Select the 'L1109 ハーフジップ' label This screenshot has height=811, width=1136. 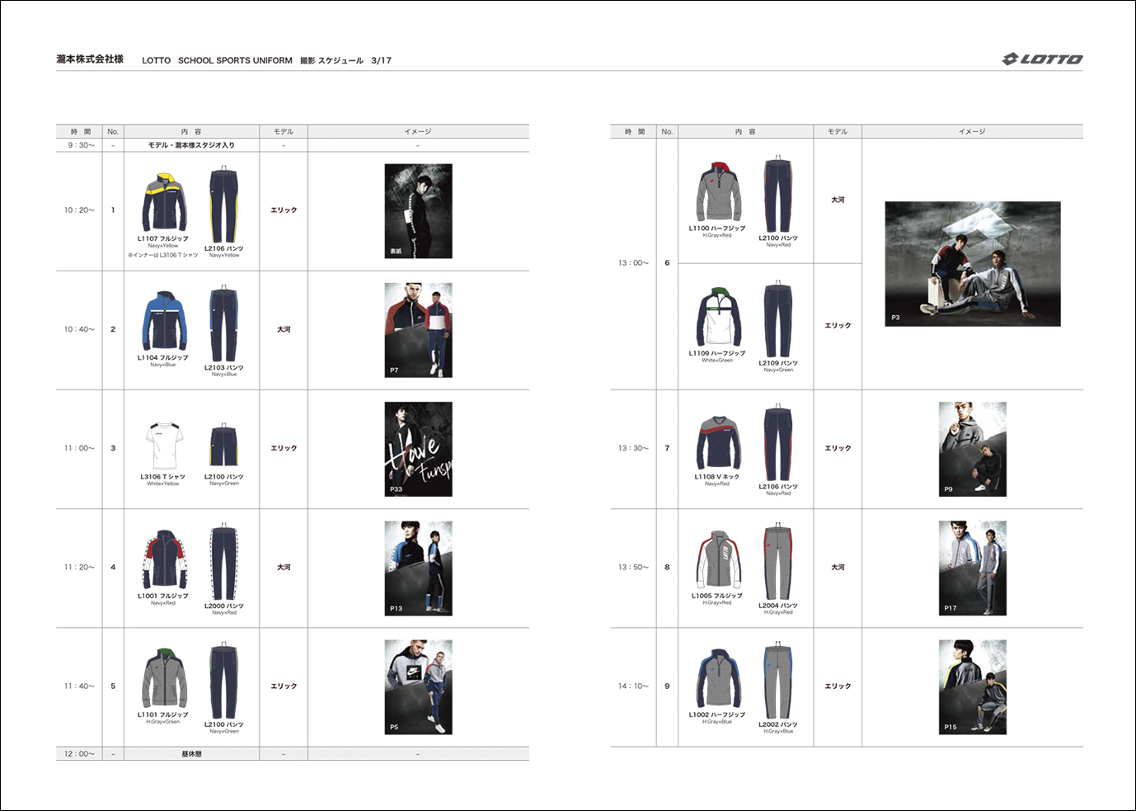[717, 353]
